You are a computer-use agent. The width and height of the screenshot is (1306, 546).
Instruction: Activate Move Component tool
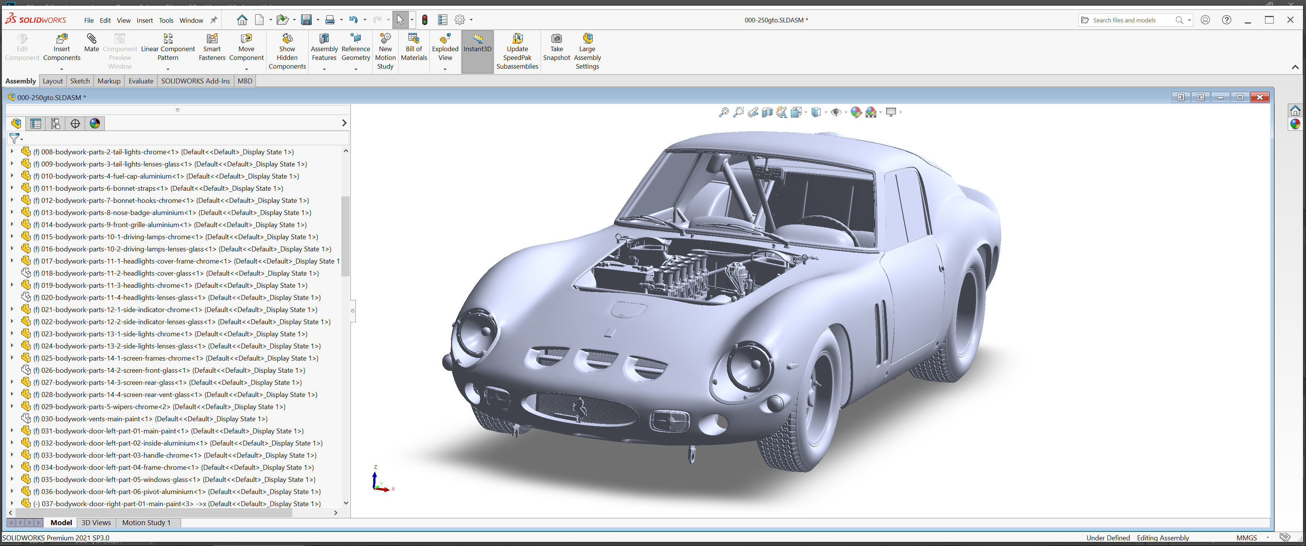[x=246, y=48]
